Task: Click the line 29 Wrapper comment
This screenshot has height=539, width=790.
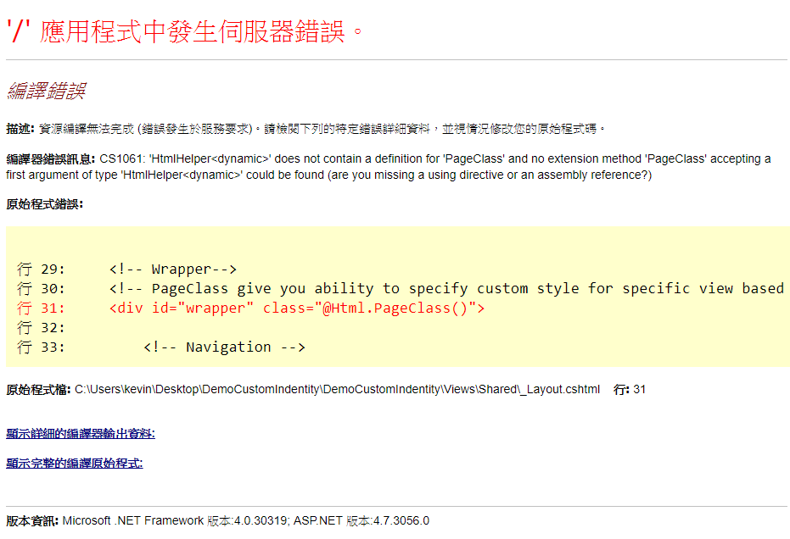Action: (x=173, y=269)
